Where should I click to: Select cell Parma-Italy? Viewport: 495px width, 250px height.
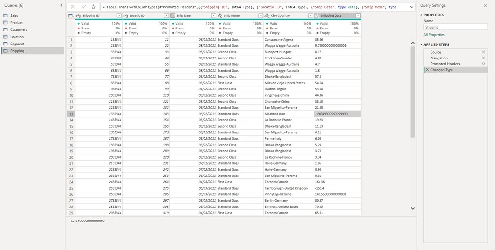[x=289, y=139]
